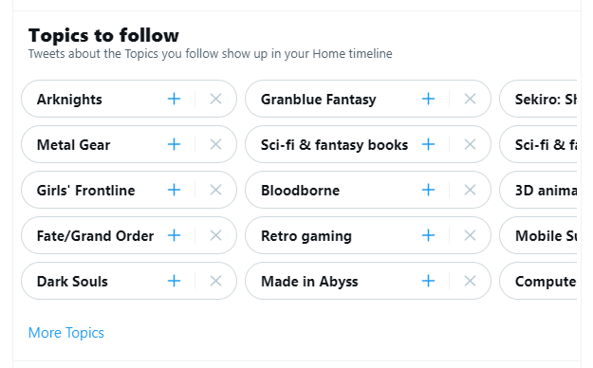The width and height of the screenshot is (593, 368).
Task: Open the More Topics link
Action: tap(66, 333)
